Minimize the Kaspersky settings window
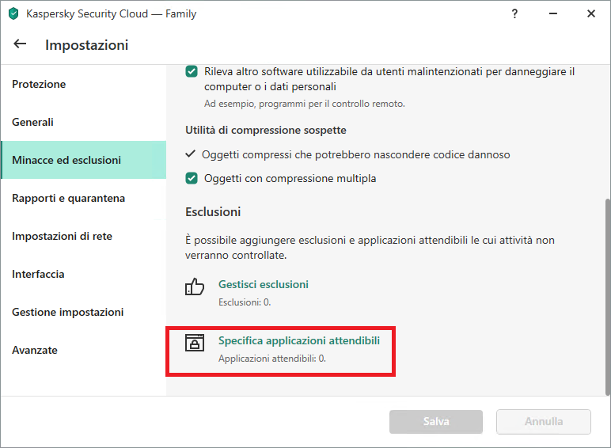 tap(553, 13)
